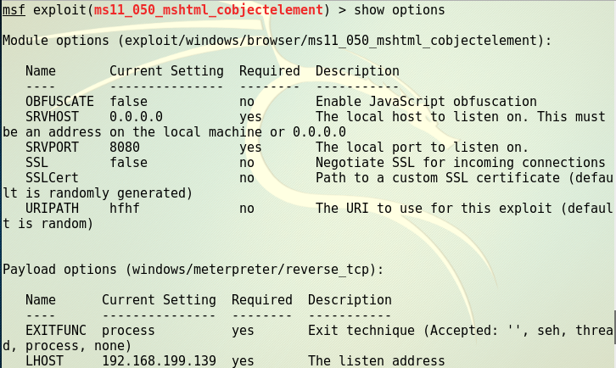The height and width of the screenshot is (368, 616).
Task: Click the 192.168.199.139 LHOST value
Action: pyautogui.click(x=159, y=361)
